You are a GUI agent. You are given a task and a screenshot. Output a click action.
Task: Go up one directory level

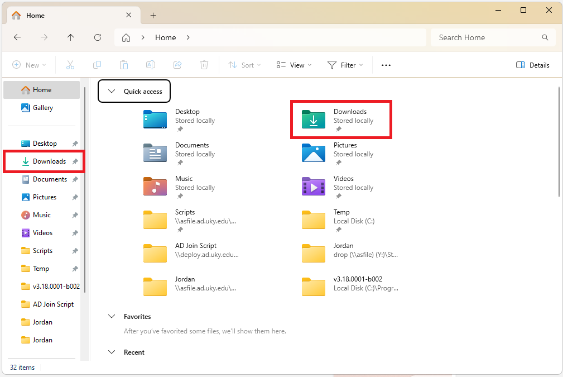click(x=70, y=37)
